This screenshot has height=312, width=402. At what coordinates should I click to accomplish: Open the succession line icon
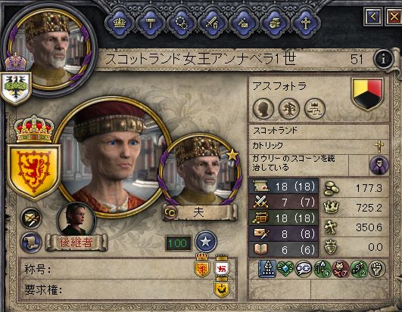[315, 109]
